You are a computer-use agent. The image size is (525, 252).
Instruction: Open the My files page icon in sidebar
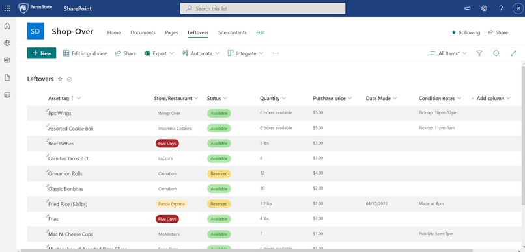[7, 78]
